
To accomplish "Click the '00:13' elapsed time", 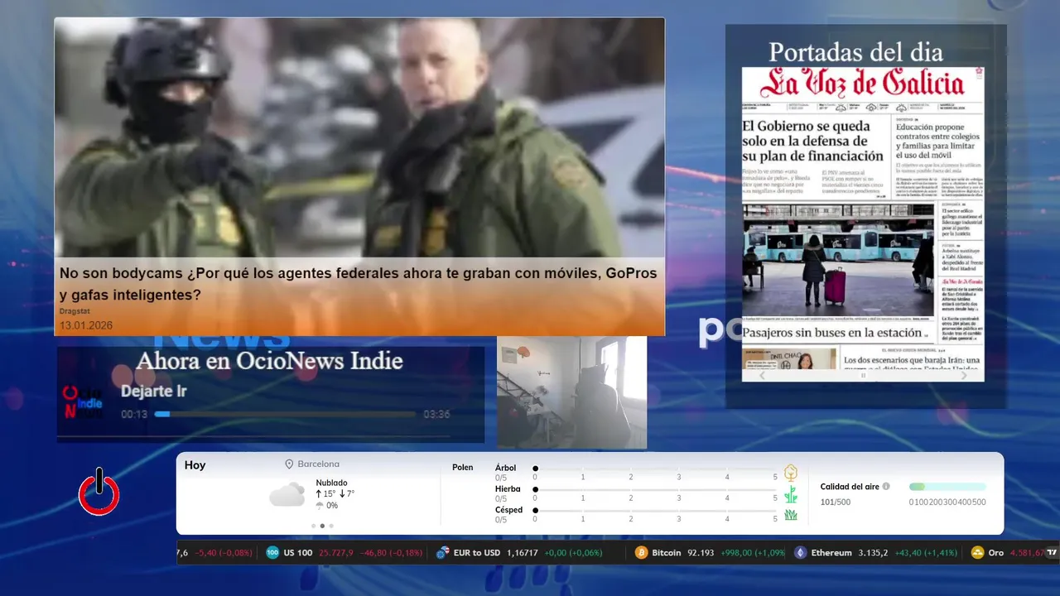I will pos(134,414).
